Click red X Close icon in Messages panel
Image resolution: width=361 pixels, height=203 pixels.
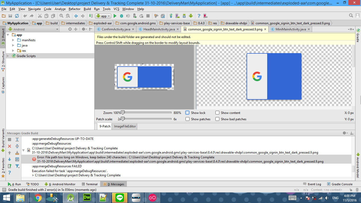(10, 146)
